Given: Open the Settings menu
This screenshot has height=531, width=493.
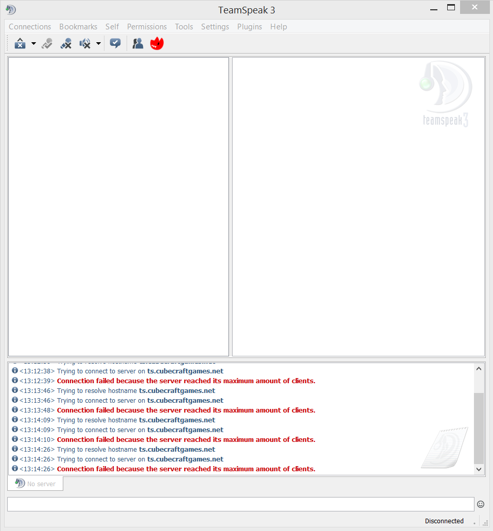Looking at the screenshot, I should 215,27.
